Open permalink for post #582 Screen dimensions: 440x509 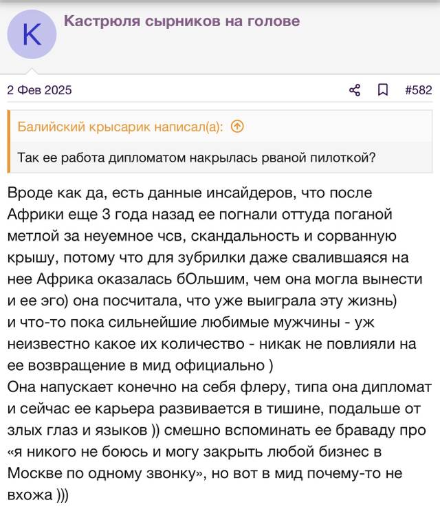419,90
